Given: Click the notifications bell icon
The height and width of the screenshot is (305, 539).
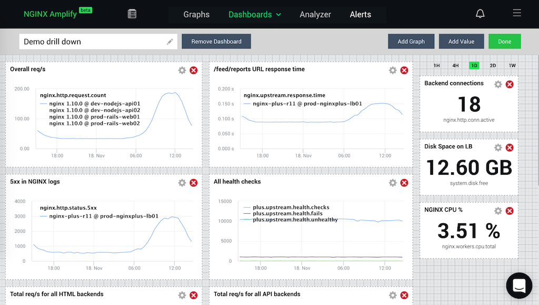Looking at the screenshot, I should 480,14.
